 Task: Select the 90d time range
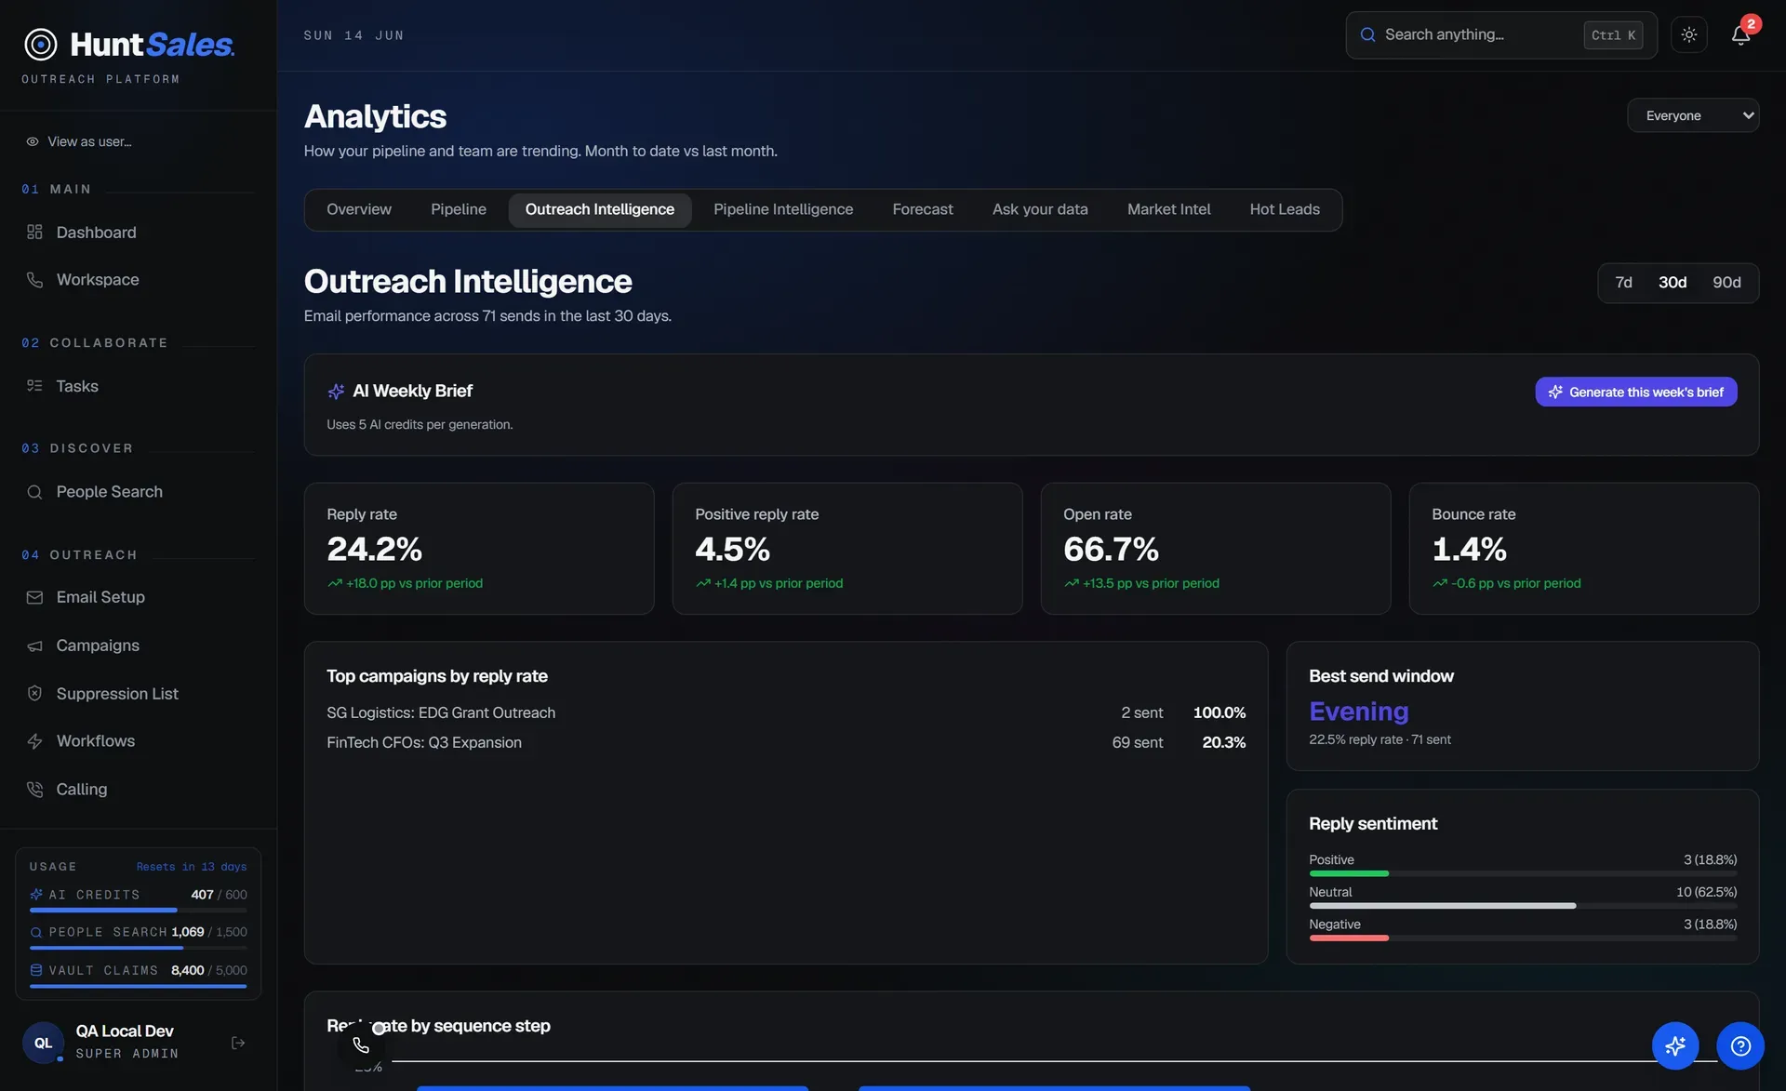(1726, 283)
